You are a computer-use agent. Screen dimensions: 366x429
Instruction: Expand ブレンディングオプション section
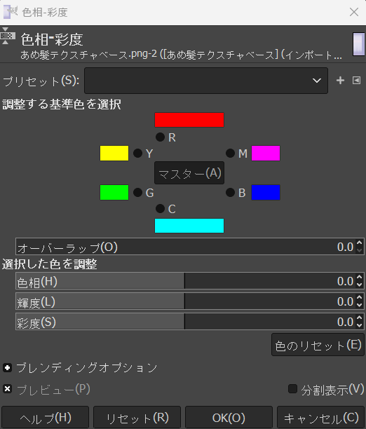pyautogui.click(x=8, y=368)
